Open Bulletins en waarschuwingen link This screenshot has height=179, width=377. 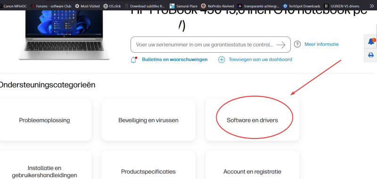tap(175, 59)
